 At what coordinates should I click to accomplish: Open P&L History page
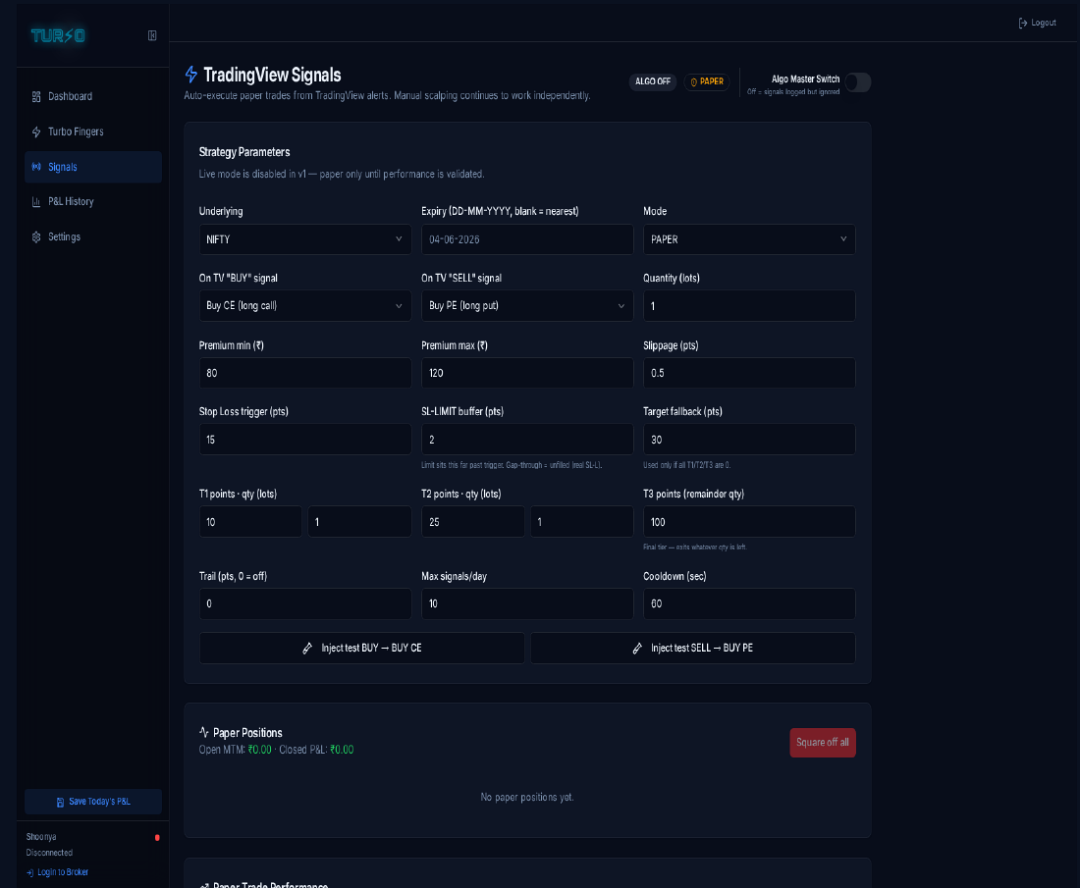click(93, 202)
